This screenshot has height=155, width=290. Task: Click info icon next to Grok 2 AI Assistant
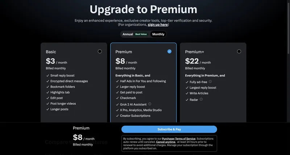point(150,104)
